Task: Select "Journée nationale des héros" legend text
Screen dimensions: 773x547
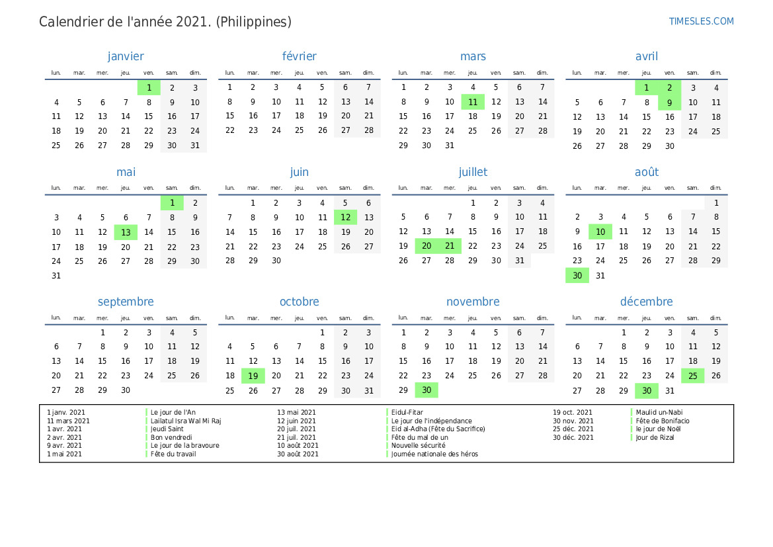Action: (x=434, y=454)
